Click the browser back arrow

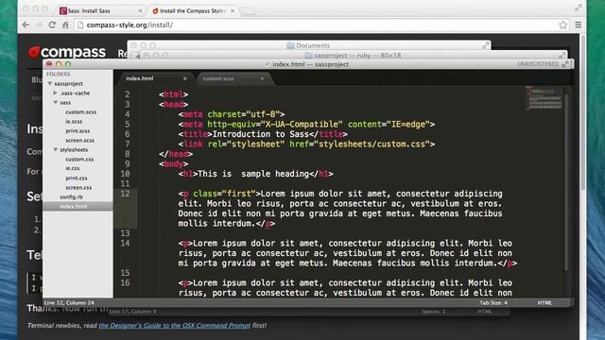click(26, 25)
